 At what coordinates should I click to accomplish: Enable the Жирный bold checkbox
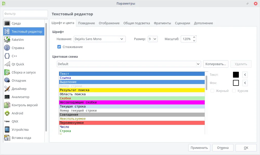point(212,91)
